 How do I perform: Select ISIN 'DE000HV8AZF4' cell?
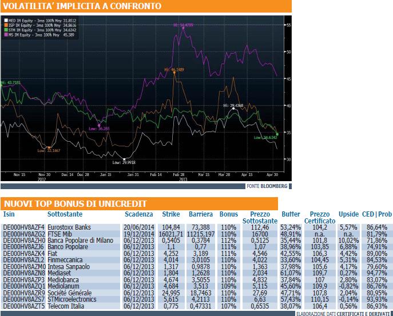[24, 227]
